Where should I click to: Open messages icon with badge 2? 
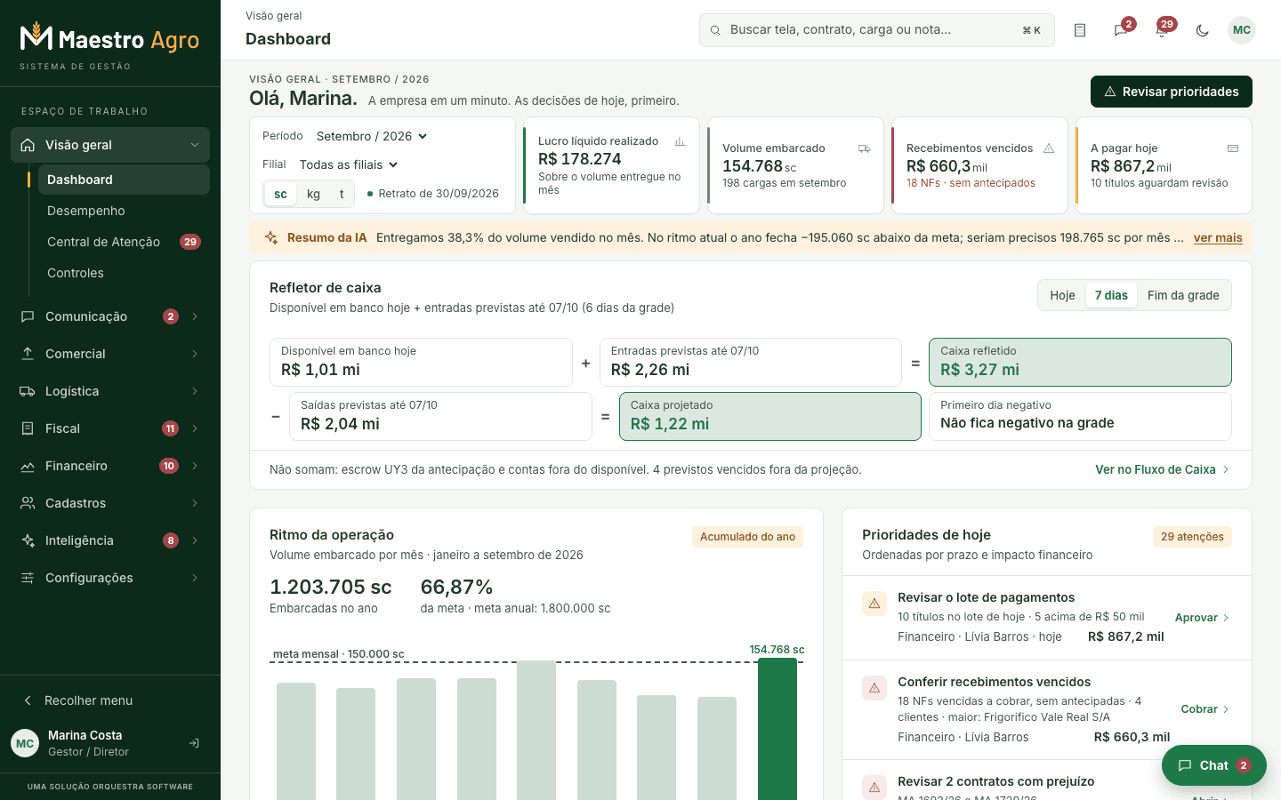1121,30
